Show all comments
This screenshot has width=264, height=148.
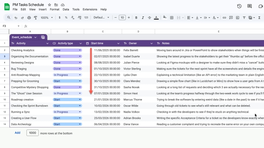pos(250,6)
